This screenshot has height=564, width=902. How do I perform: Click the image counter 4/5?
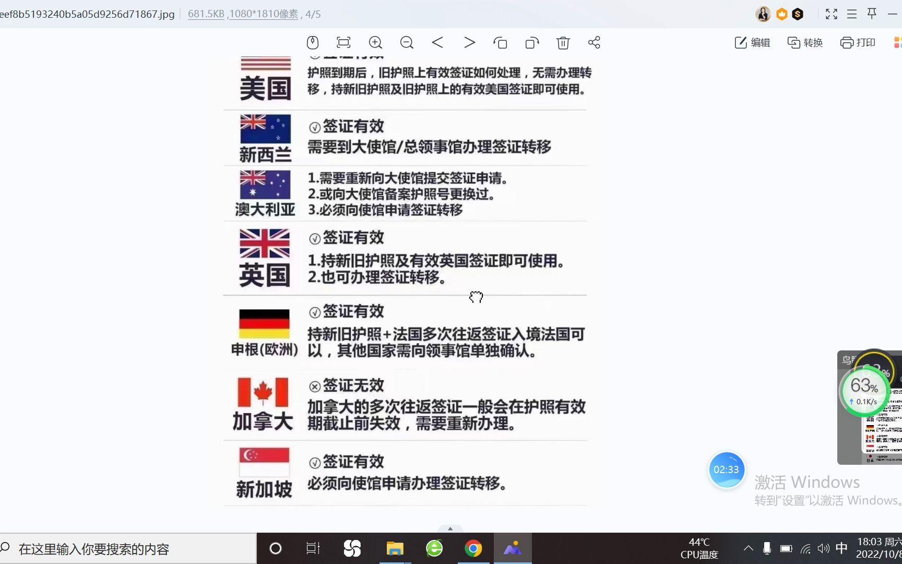(313, 14)
